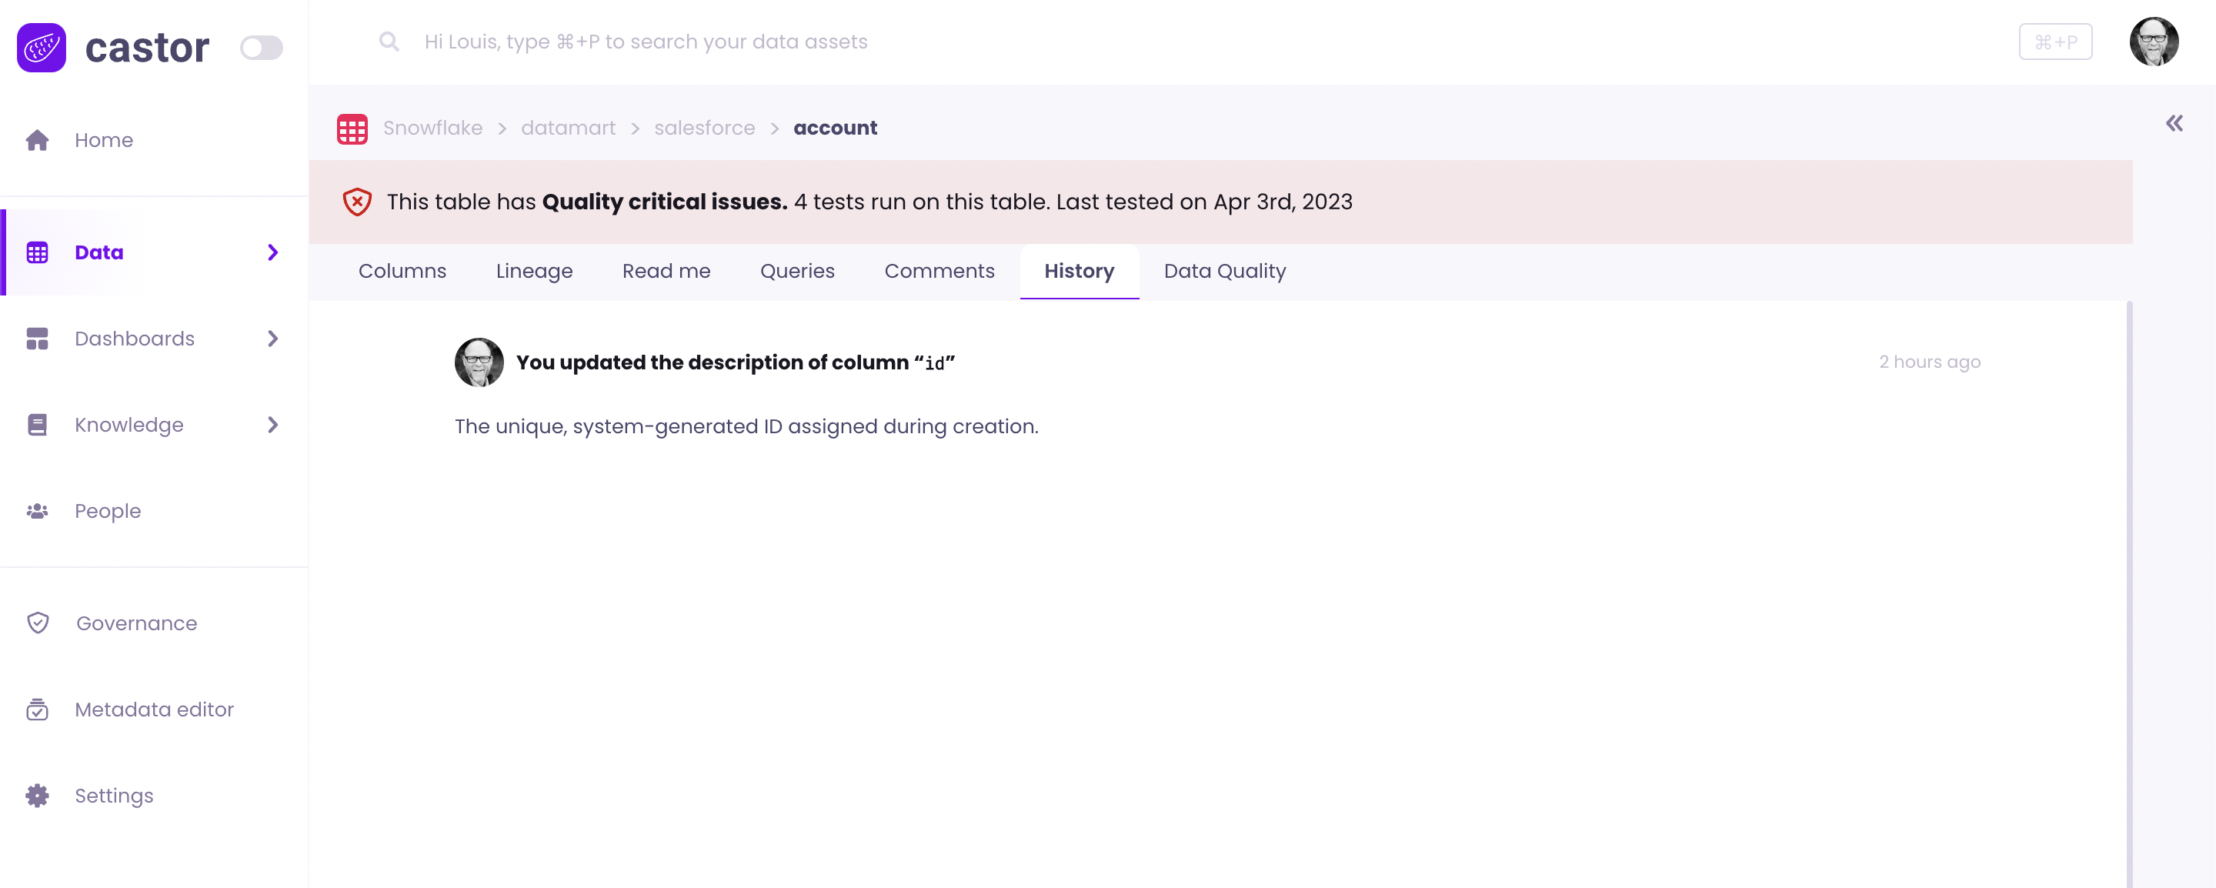This screenshot has height=888, width=2216.
Task: Open the Data Quality tab
Action: click(1224, 271)
